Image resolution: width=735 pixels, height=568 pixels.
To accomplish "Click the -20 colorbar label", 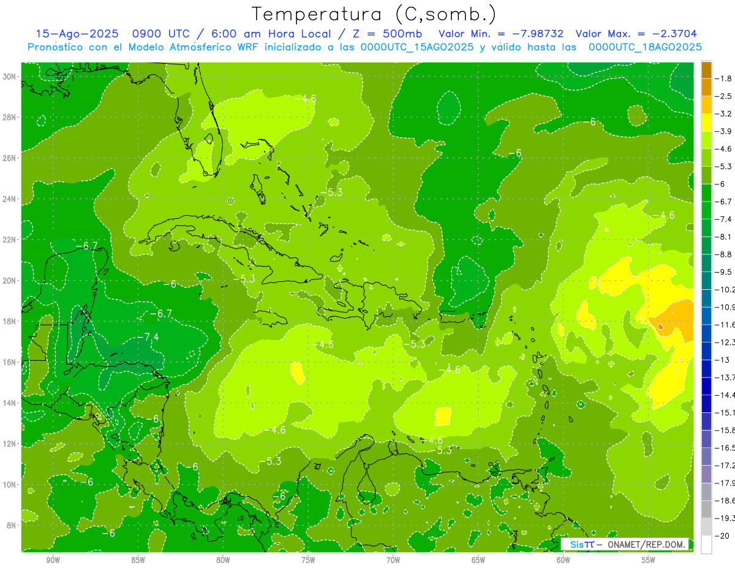I will click(723, 536).
